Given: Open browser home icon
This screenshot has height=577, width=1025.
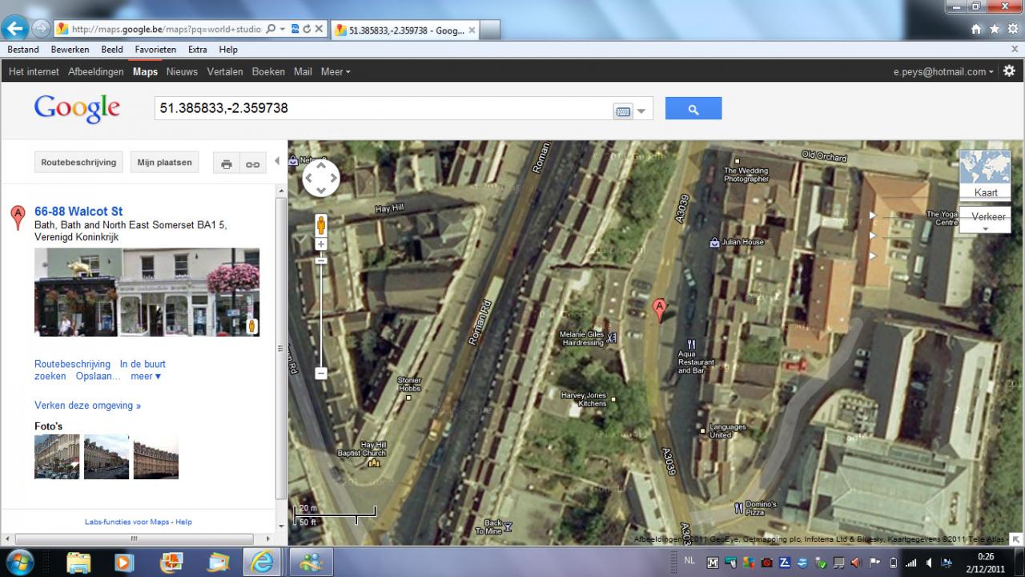Looking at the screenshot, I should (976, 29).
